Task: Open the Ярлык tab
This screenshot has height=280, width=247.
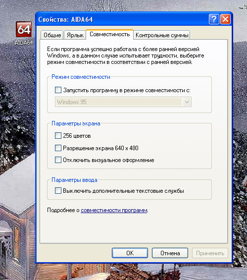Action: click(x=75, y=35)
